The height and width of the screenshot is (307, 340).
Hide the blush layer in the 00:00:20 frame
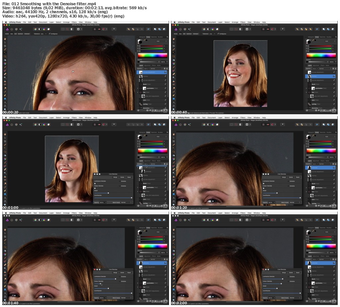(x=165, y=84)
